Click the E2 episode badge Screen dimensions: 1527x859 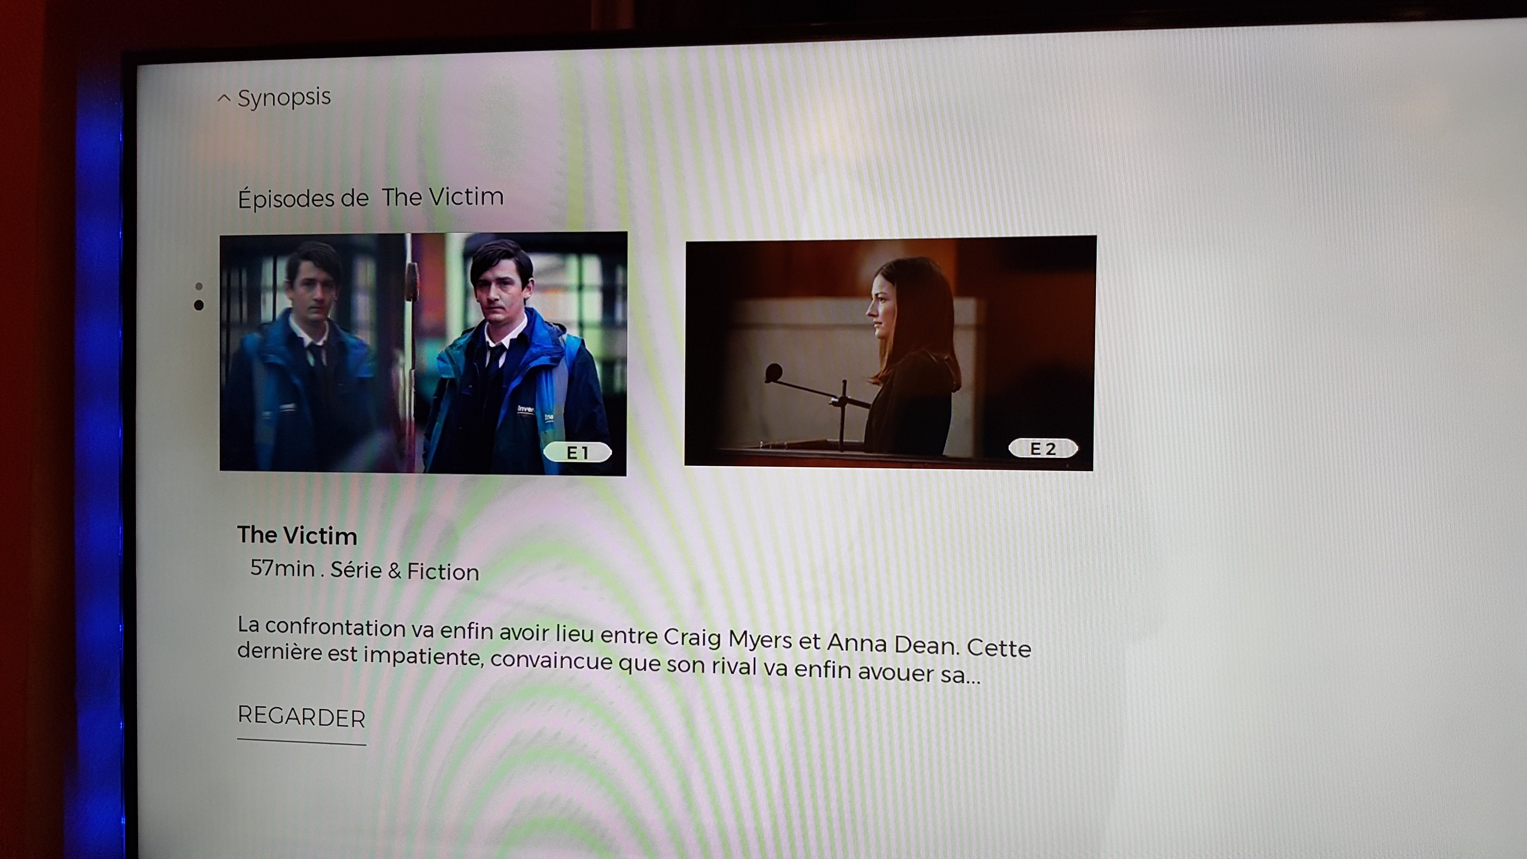[1043, 449]
